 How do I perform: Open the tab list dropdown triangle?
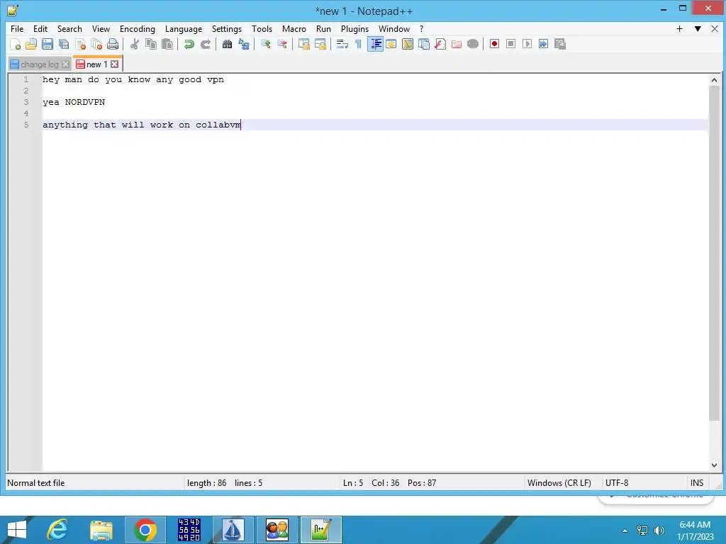point(698,28)
